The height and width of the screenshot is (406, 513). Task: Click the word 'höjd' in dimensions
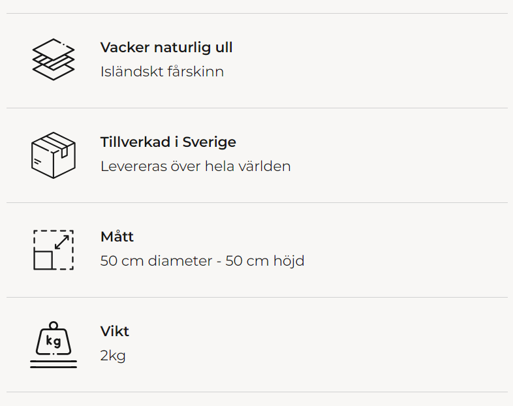point(289,261)
